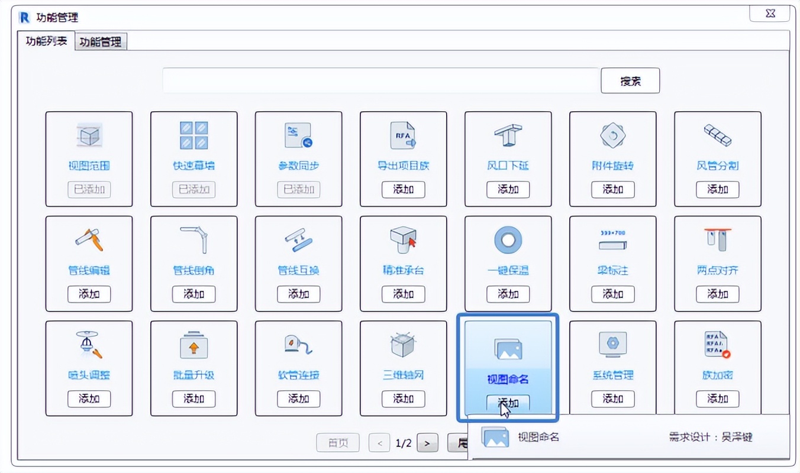Click the 附件旋转 icon
This screenshot has height=473, width=800.
click(x=613, y=136)
